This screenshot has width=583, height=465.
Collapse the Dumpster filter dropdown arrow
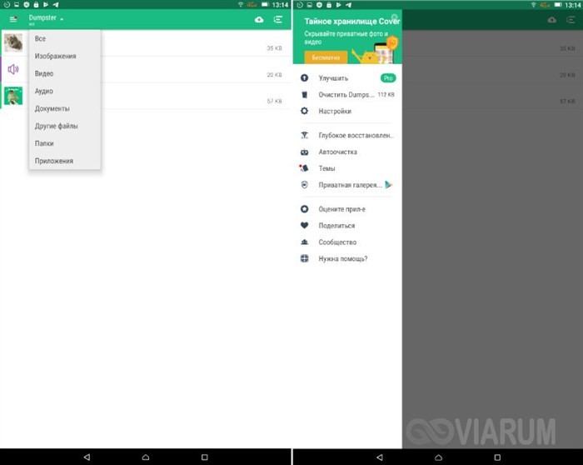(62, 19)
